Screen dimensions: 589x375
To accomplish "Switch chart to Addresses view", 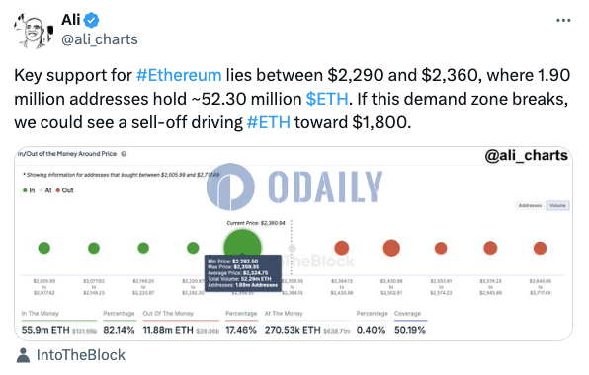I will pyautogui.click(x=530, y=205).
